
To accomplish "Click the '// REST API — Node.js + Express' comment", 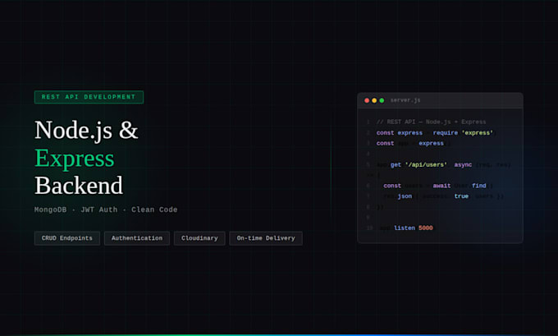I will 431,122.
